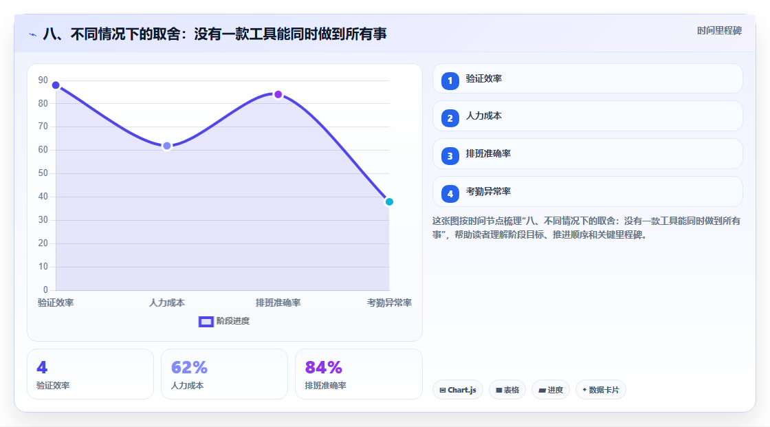Click the x-axis label 考勤异常率
770x427 pixels.
pyautogui.click(x=389, y=303)
